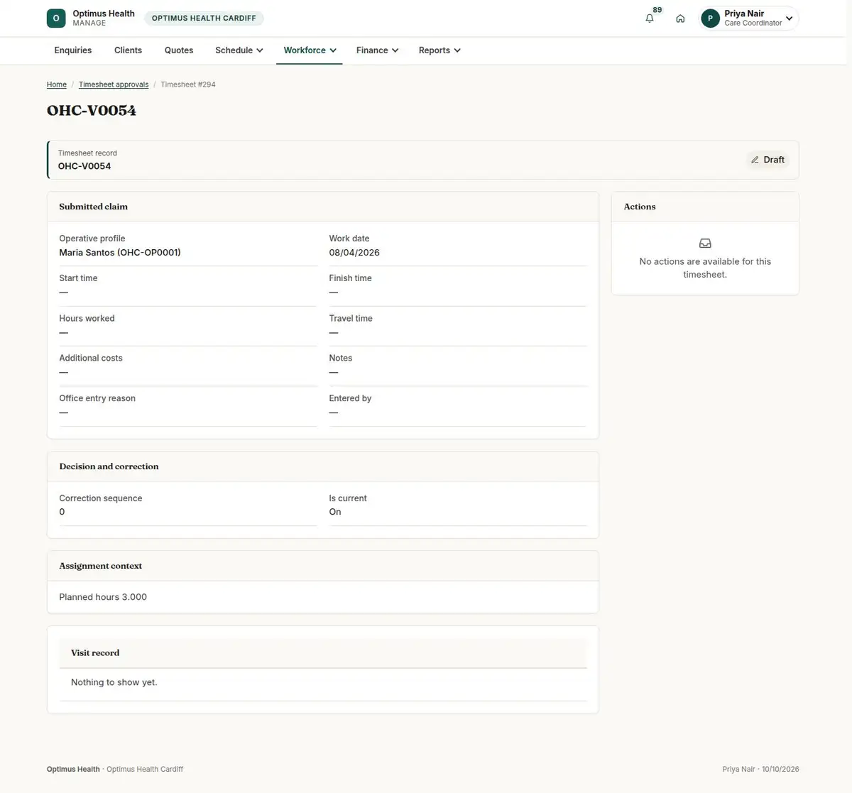
Task: Open the Reports dropdown menu
Action: coord(439,50)
